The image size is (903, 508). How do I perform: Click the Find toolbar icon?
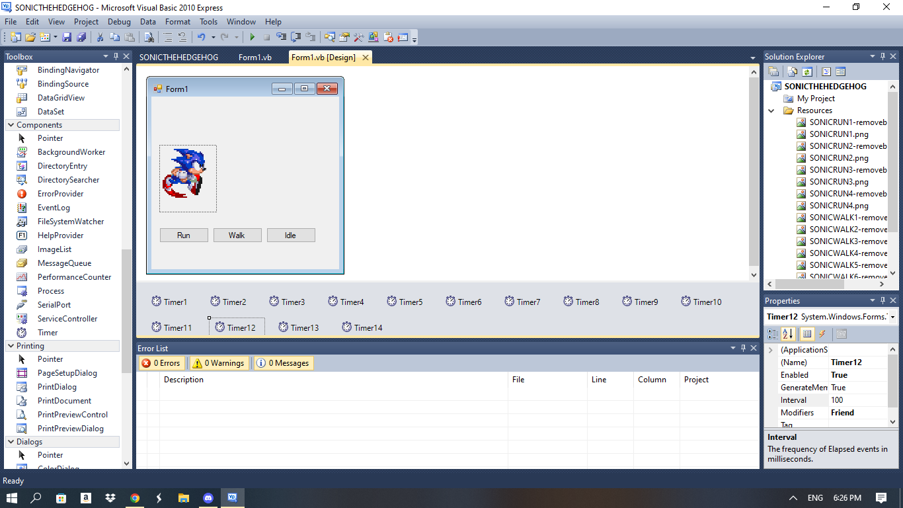pos(149,37)
